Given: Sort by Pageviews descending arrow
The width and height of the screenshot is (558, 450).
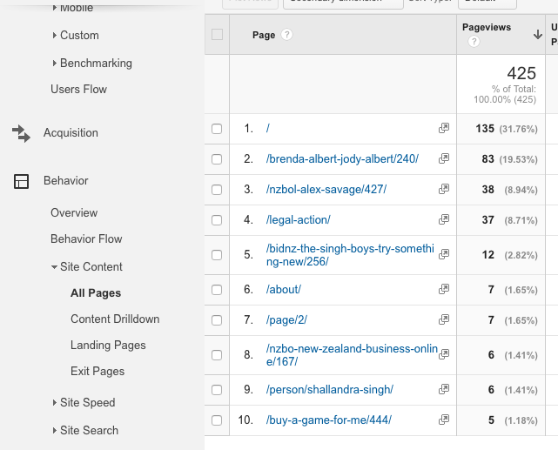Looking at the screenshot, I should tap(537, 36).
